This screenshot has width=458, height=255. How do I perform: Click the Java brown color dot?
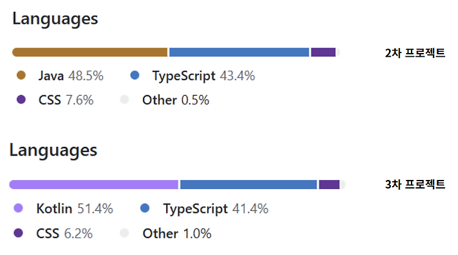[x=21, y=75]
